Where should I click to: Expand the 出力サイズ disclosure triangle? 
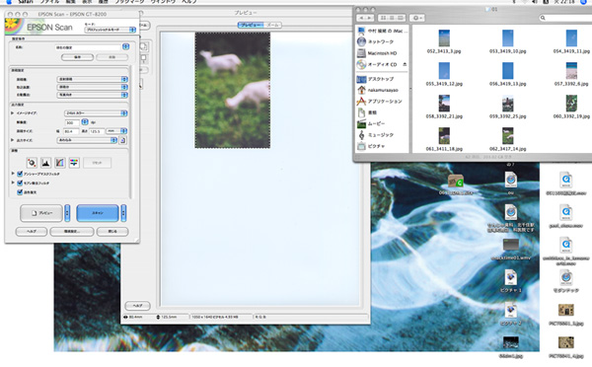[12, 140]
